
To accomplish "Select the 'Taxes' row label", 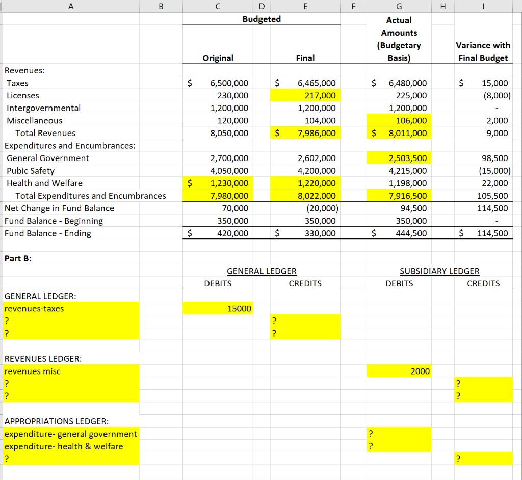I will click(17, 83).
